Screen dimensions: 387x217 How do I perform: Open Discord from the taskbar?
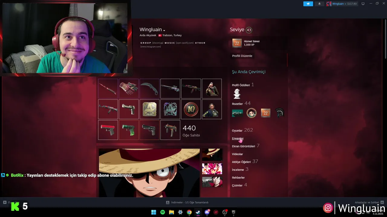point(207,212)
